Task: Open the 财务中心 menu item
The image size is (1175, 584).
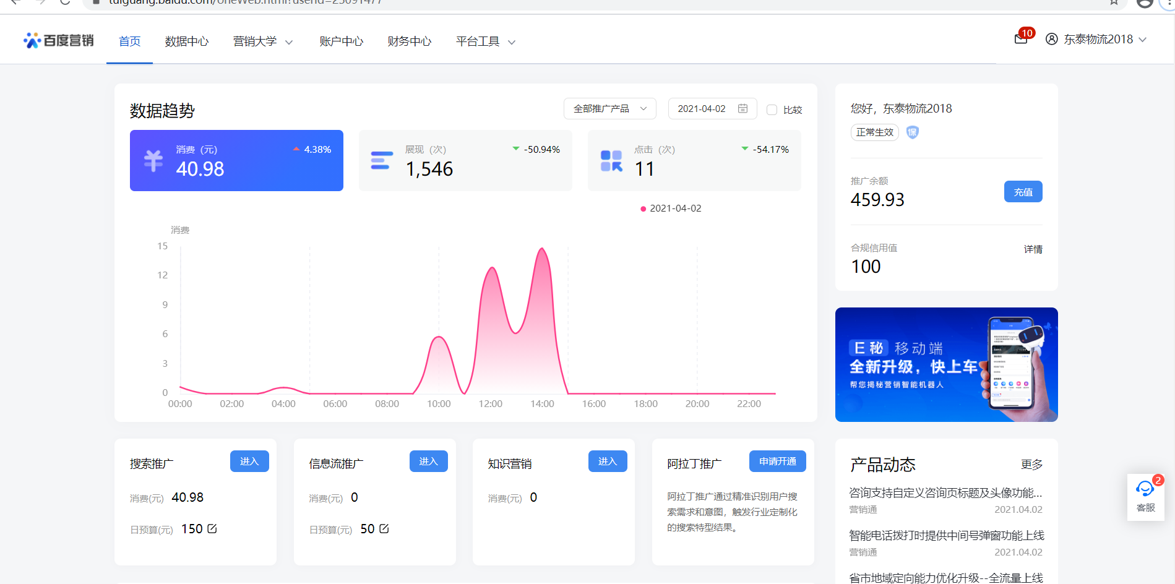Action: tap(410, 41)
